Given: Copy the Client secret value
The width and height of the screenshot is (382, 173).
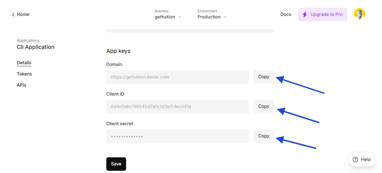Looking at the screenshot, I should point(264,136).
